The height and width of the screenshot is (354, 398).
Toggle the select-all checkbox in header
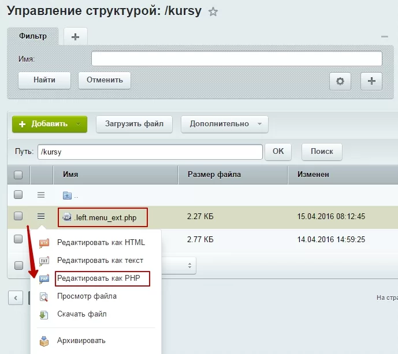coord(18,175)
